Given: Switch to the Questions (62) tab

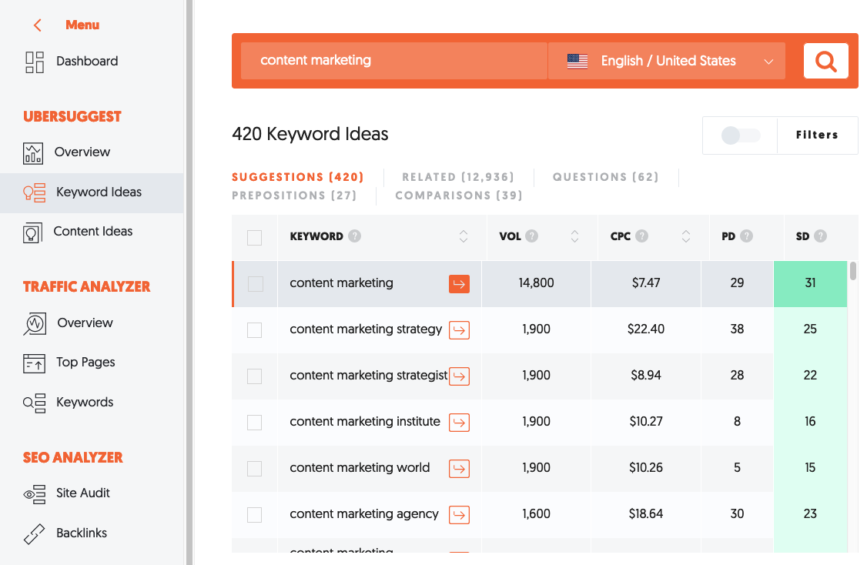Looking at the screenshot, I should click(x=605, y=177).
